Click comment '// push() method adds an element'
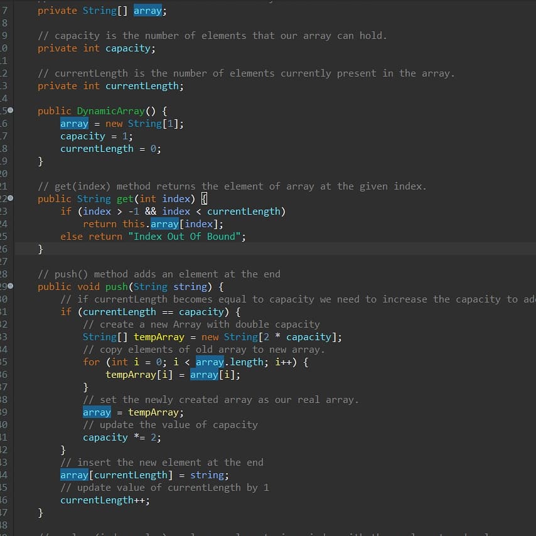Image resolution: width=536 pixels, height=536 pixels. coord(159,274)
